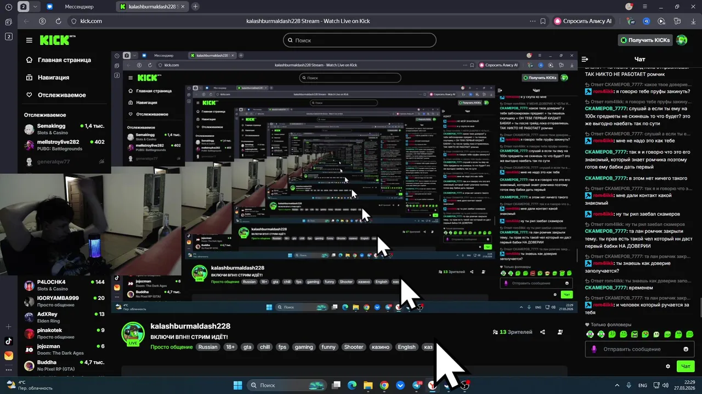Open Навигация in the page's Kick sidebar

coord(48,77)
